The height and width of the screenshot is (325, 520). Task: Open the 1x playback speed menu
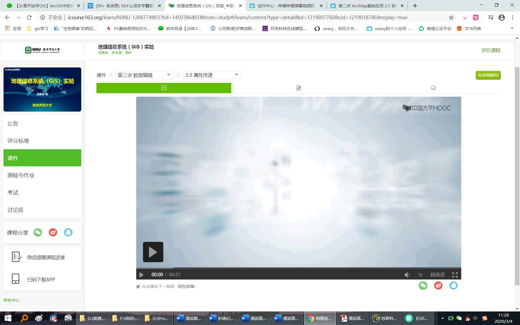click(420, 275)
